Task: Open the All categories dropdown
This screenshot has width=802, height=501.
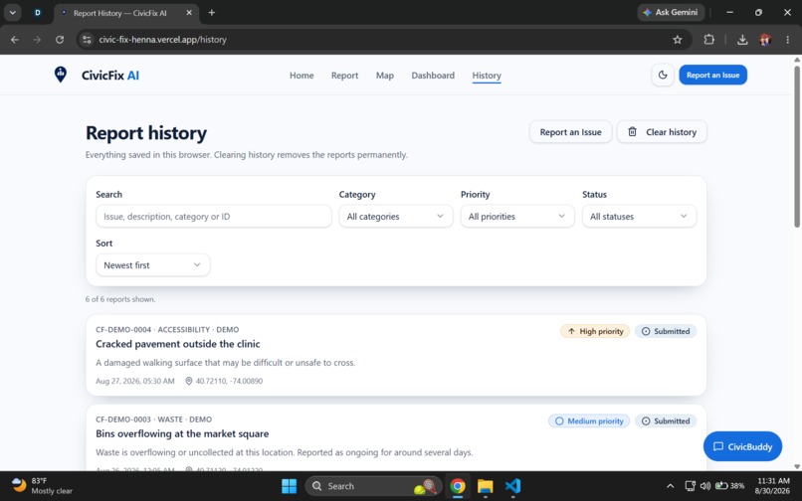Action: (396, 217)
